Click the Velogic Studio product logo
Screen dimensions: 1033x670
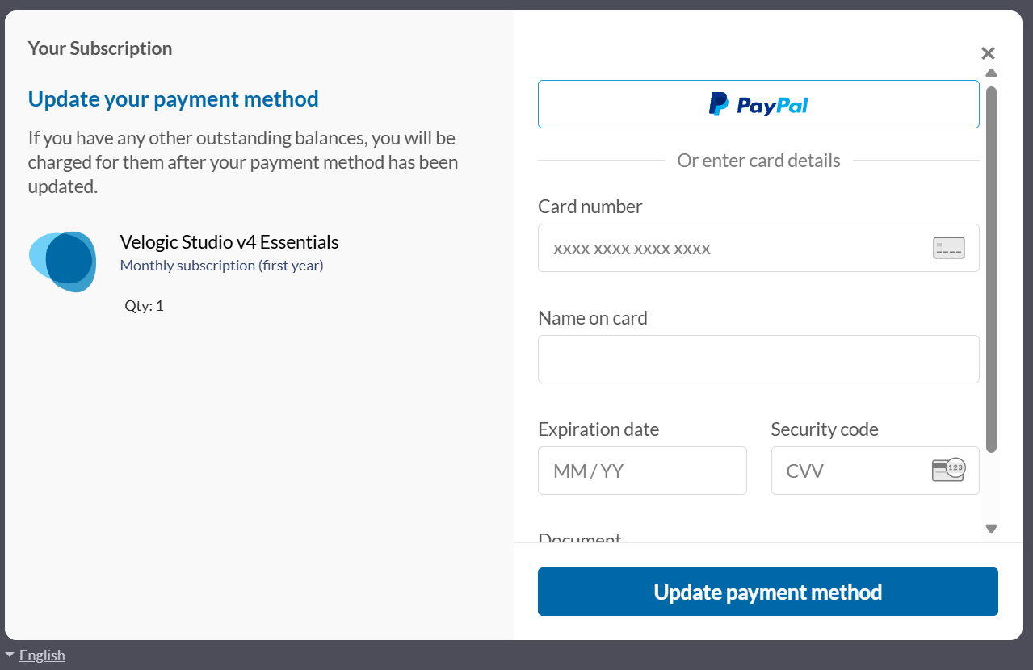[x=63, y=262]
